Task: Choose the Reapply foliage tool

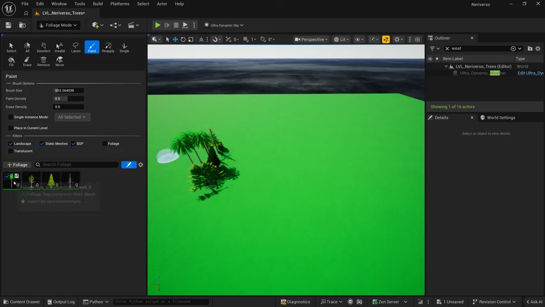Action: [x=108, y=47]
